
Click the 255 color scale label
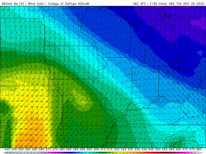point(28,149)
